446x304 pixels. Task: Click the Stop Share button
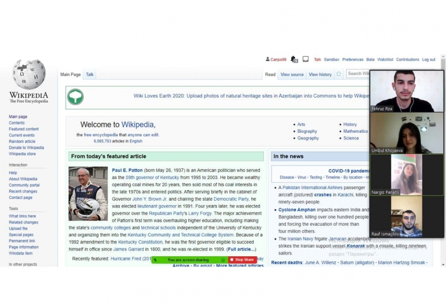tap(243, 260)
